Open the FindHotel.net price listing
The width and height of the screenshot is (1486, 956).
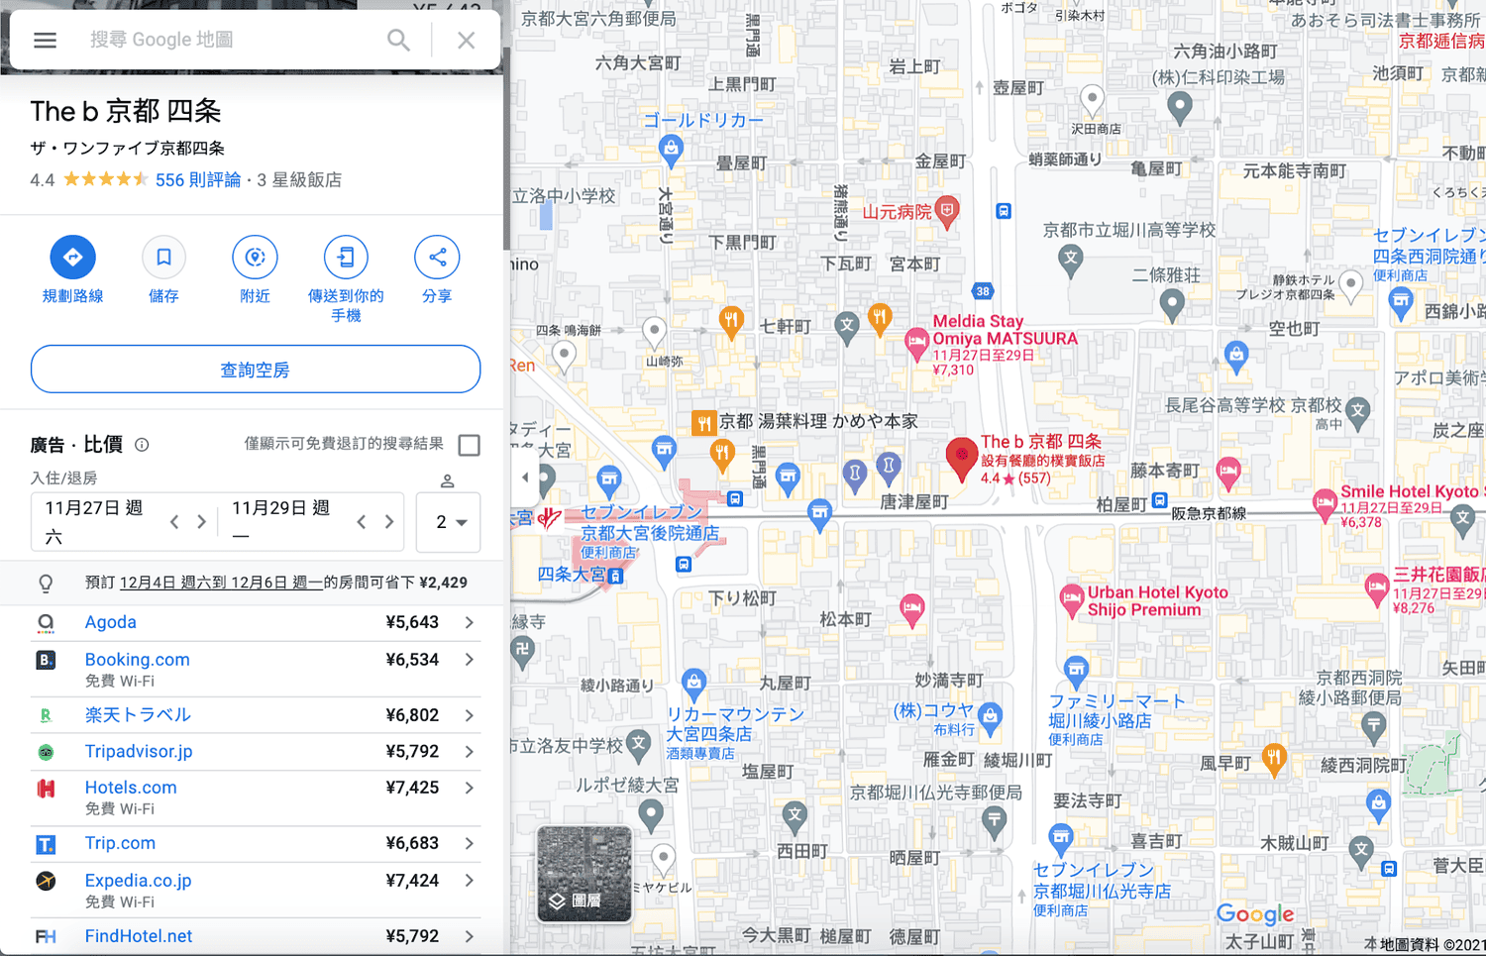pos(256,936)
